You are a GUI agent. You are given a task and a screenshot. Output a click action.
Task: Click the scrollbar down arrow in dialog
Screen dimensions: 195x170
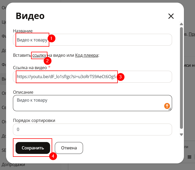tap(182, 135)
